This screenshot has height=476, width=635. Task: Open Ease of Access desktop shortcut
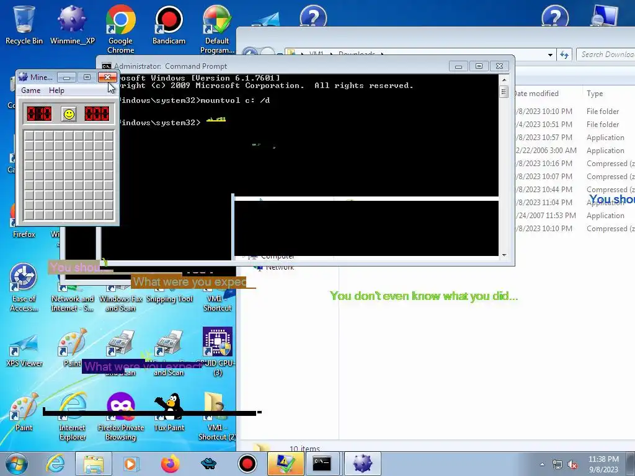(24, 288)
